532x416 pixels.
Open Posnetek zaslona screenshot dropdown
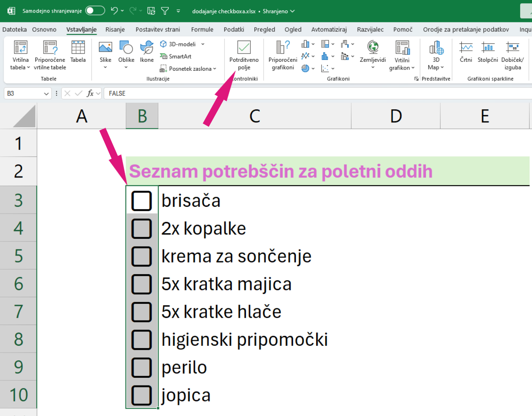point(188,69)
